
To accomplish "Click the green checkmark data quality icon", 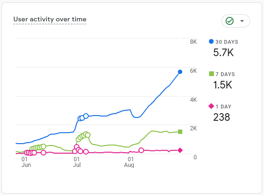I will pos(230,21).
